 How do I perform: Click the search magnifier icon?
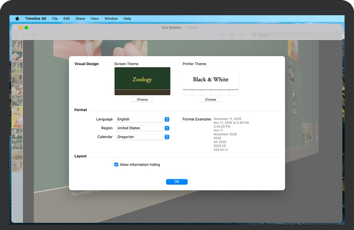click(x=255, y=35)
